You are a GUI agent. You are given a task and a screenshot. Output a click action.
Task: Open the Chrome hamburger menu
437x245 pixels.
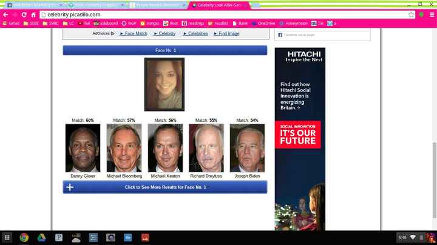pyautogui.click(x=432, y=15)
